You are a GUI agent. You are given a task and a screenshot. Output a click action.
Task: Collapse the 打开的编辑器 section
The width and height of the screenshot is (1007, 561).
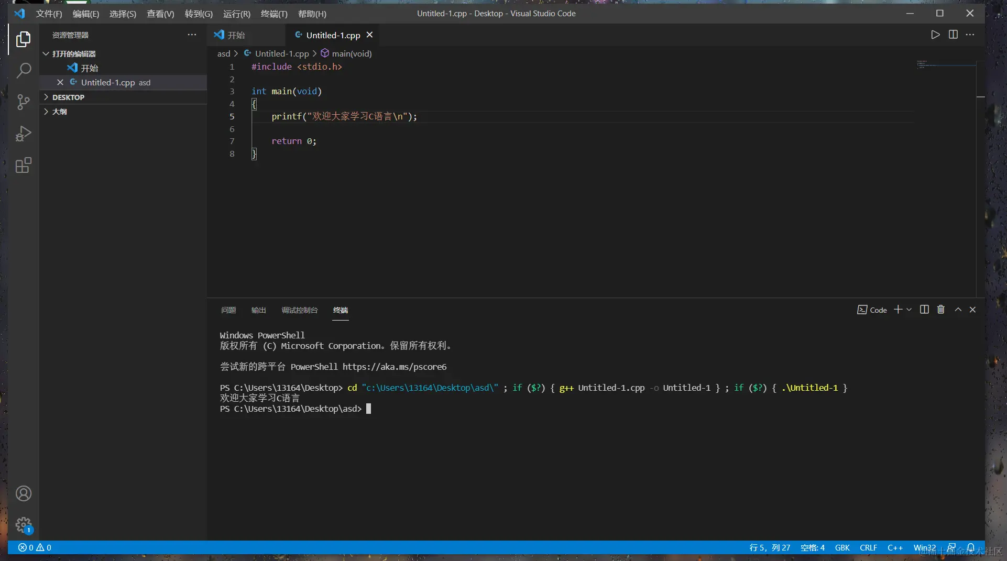pyautogui.click(x=123, y=54)
